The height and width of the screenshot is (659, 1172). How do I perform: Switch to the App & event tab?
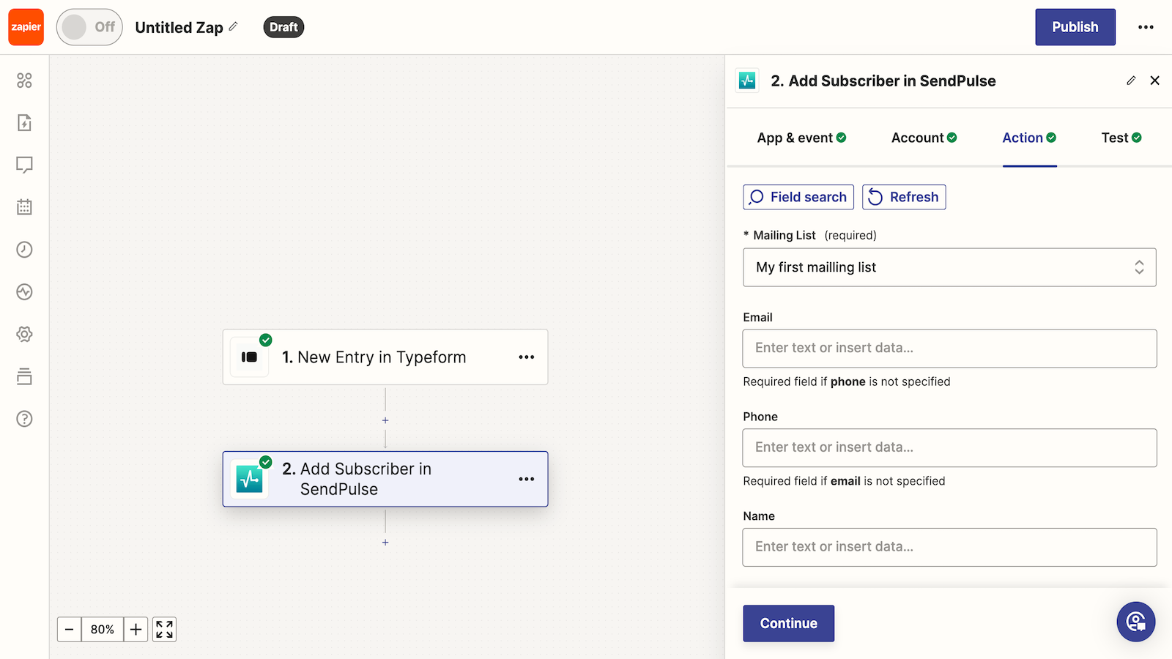pos(801,138)
